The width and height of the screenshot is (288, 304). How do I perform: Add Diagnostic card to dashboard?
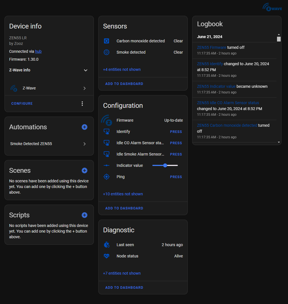(124, 288)
